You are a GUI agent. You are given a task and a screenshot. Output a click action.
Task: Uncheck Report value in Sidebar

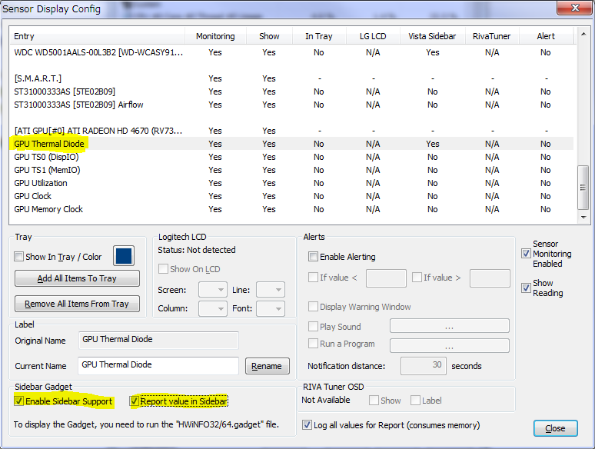click(x=135, y=401)
